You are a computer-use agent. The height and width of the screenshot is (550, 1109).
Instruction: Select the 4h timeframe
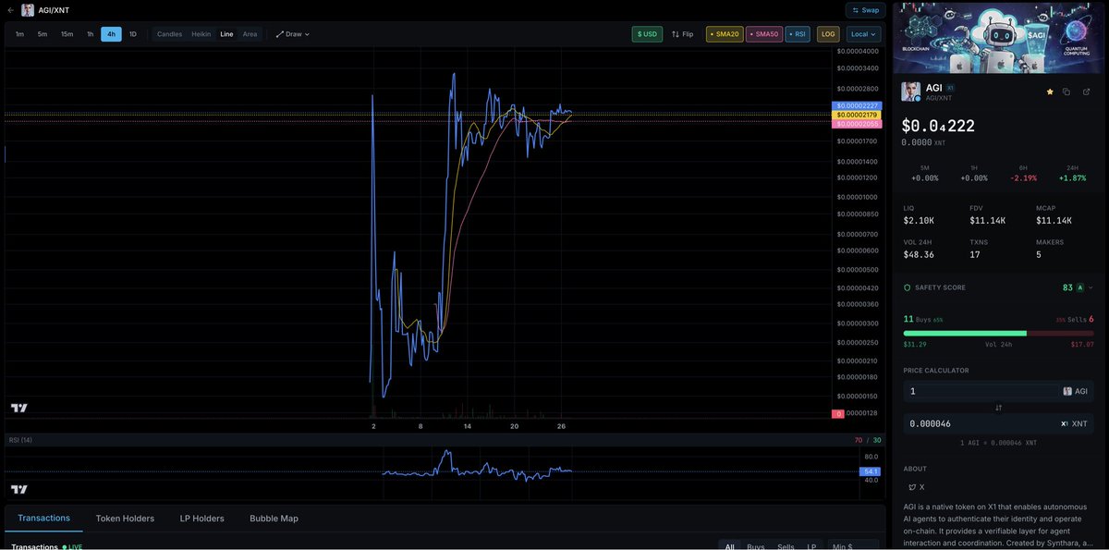(x=111, y=34)
